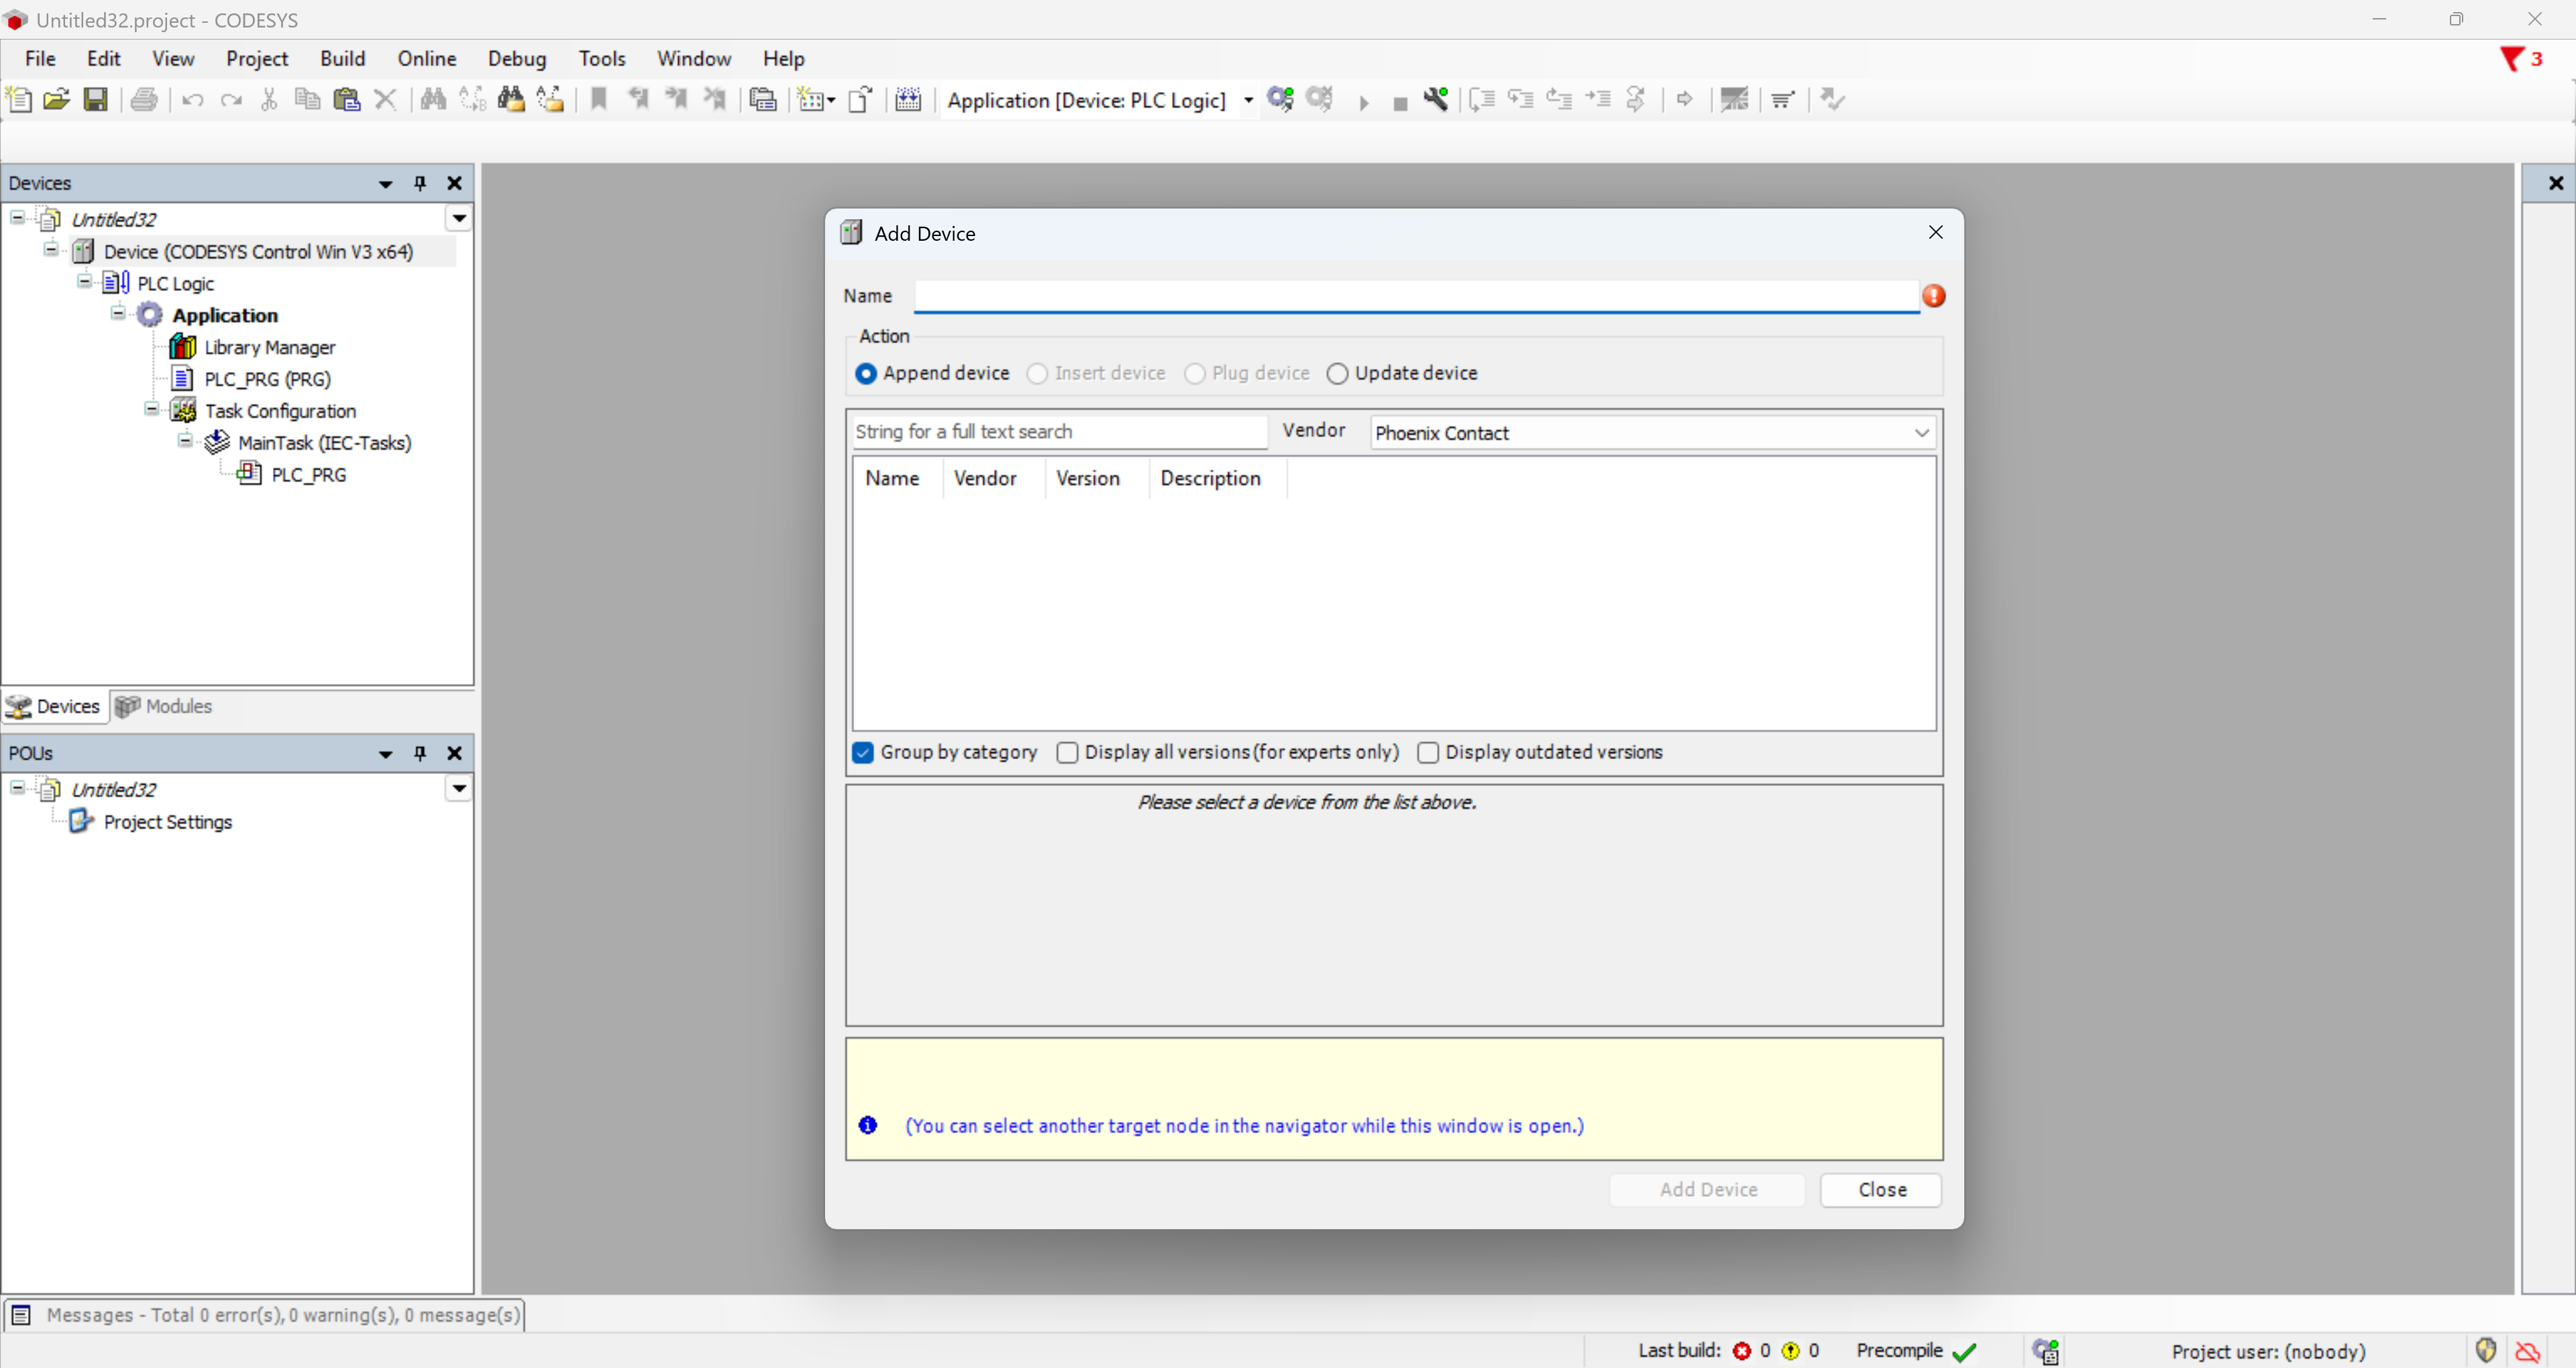The width and height of the screenshot is (2576, 1368).
Task: Uncheck Group by category checkbox
Action: click(x=863, y=752)
